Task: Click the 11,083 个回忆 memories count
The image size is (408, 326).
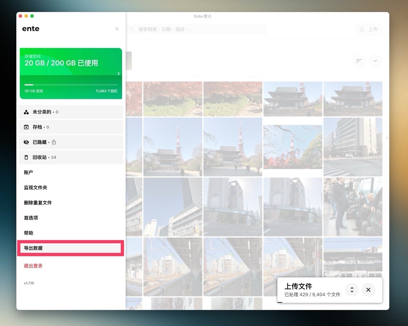Action: (x=106, y=91)
